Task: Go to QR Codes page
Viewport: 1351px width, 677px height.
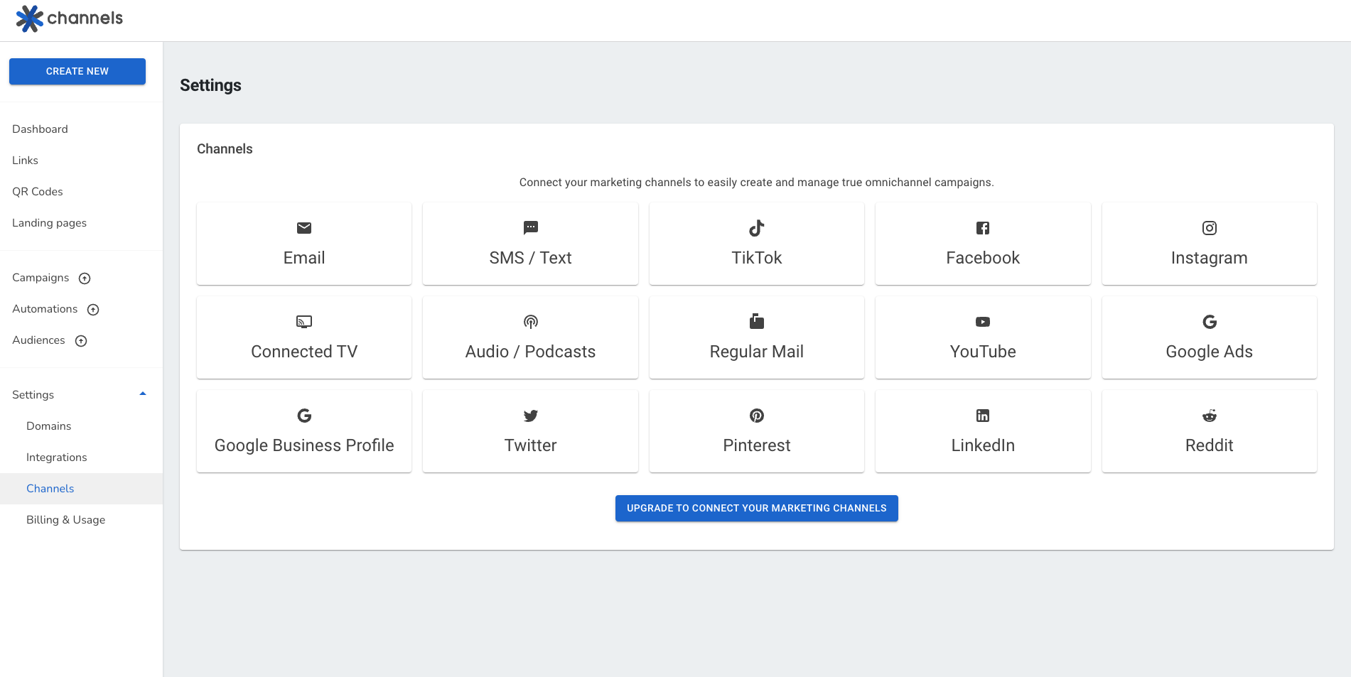Action: (x=38, y=192)
